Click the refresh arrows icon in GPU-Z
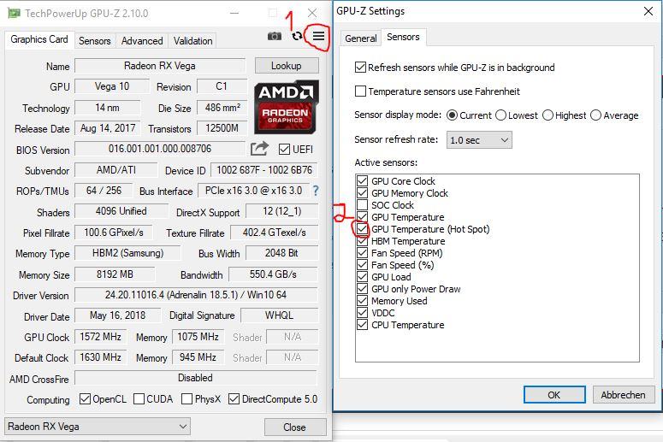This screenshot has height=442, width=663. pyautogui.click(x=297, y=37)
